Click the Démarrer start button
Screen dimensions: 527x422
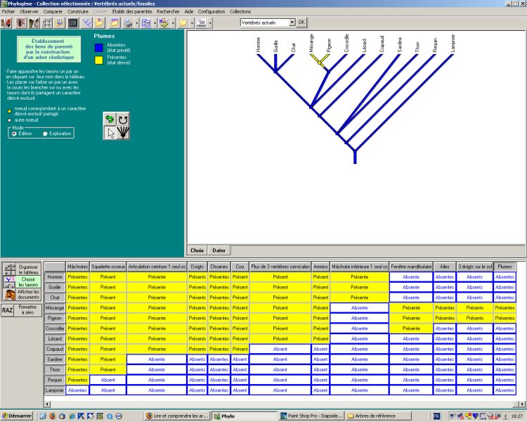(18, 416)
